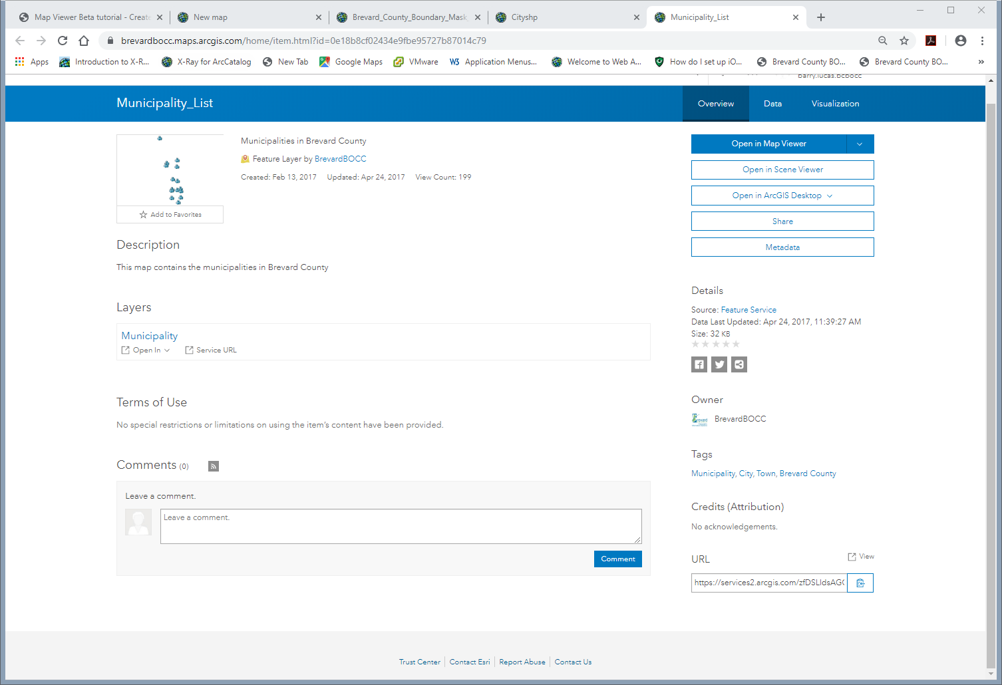Image resolution: width=1002 pixels, height=685 pixels.
Task: Open the Trust Center footer link
Action: pyautogui.click(x=420, y=662)
